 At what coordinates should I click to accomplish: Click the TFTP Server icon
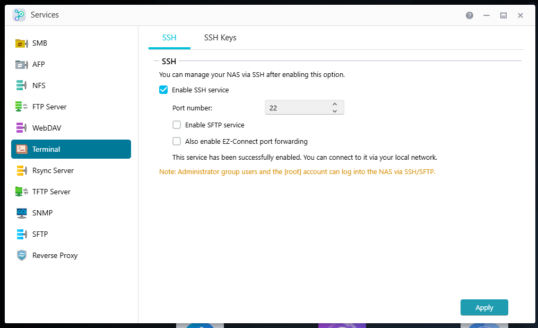point(22,192)
